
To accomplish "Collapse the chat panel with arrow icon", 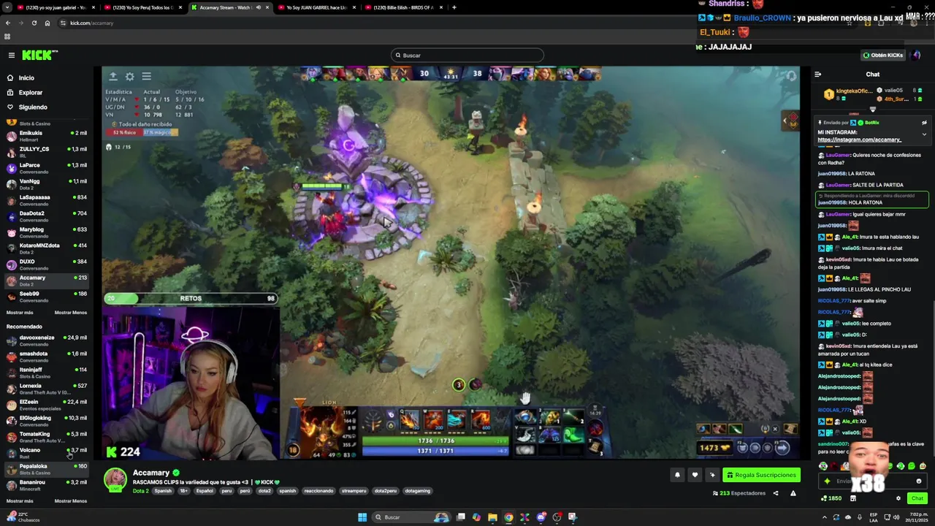I will (818, 74).
